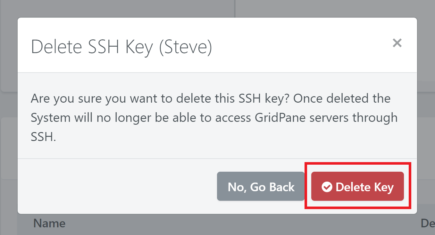435x235 pixels.
Task: Click the final SSH. line of the message
Action: pos(43,137)
